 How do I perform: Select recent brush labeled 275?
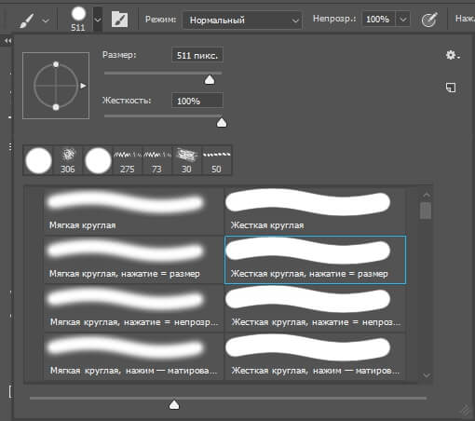(x=128, y=160)
